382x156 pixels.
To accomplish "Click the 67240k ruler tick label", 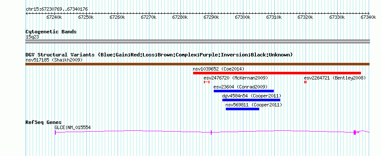I will (x=54, y=17).
